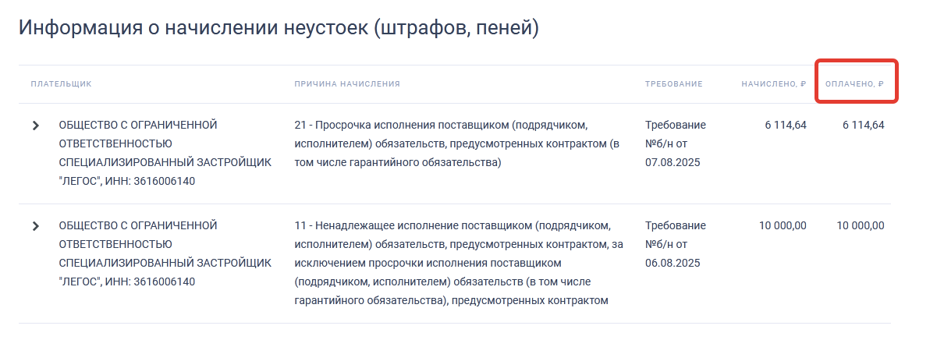This screenshot has height=347, width=937.
Task: Open the requirement dated 07.08.2025
Action: [675, 143]
